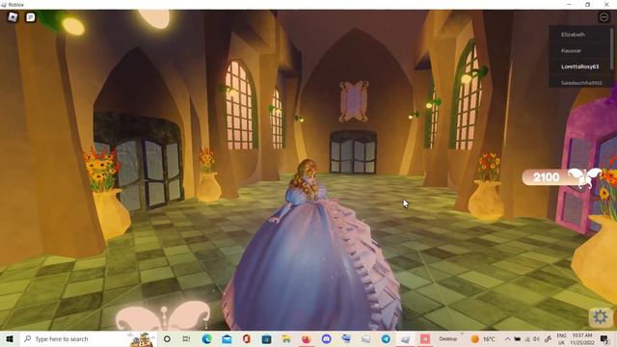Open the Roblox main menu icon
Image resolution: width=617 pixels, height=347 pixels.
pos(13,17)
